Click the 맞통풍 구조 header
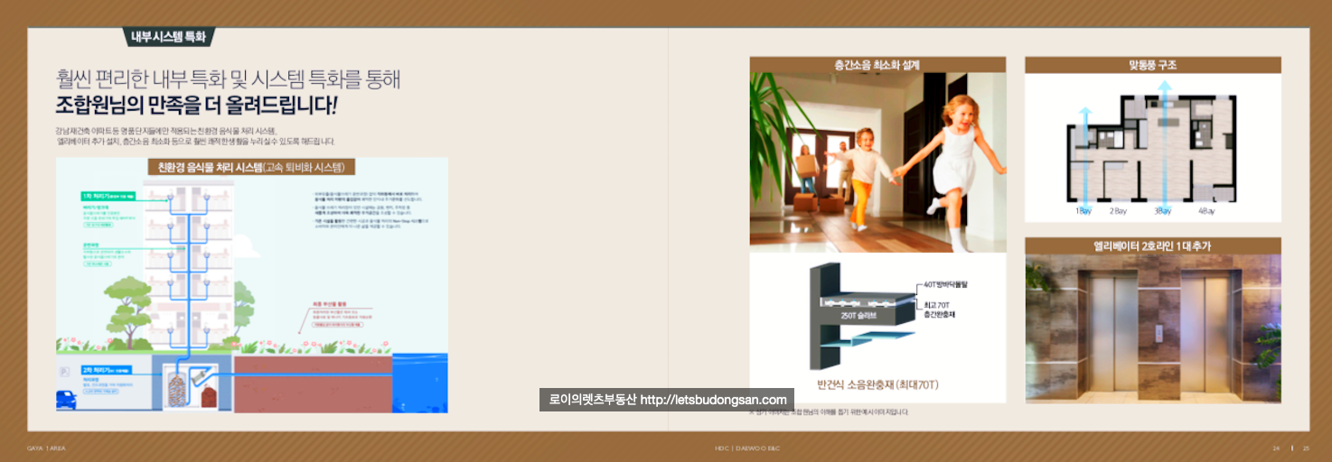Viewport: 1332px width, 462px height. (x=1152, y=64)
